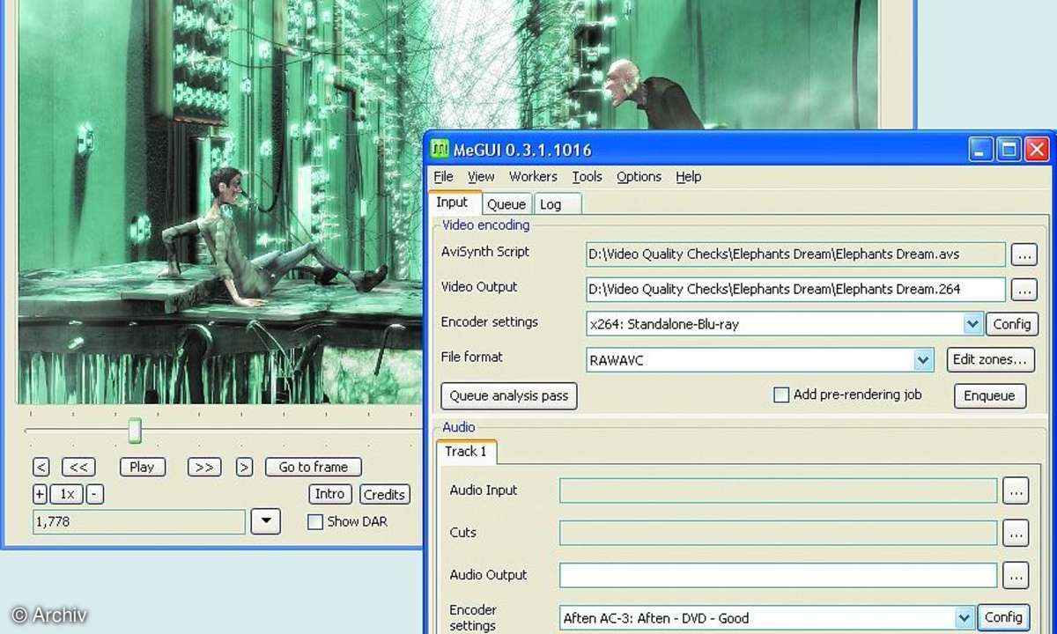This screenshot has width=1057, height=634.
Task: Select the Track 1 audio tab
Action: point(466,452)
